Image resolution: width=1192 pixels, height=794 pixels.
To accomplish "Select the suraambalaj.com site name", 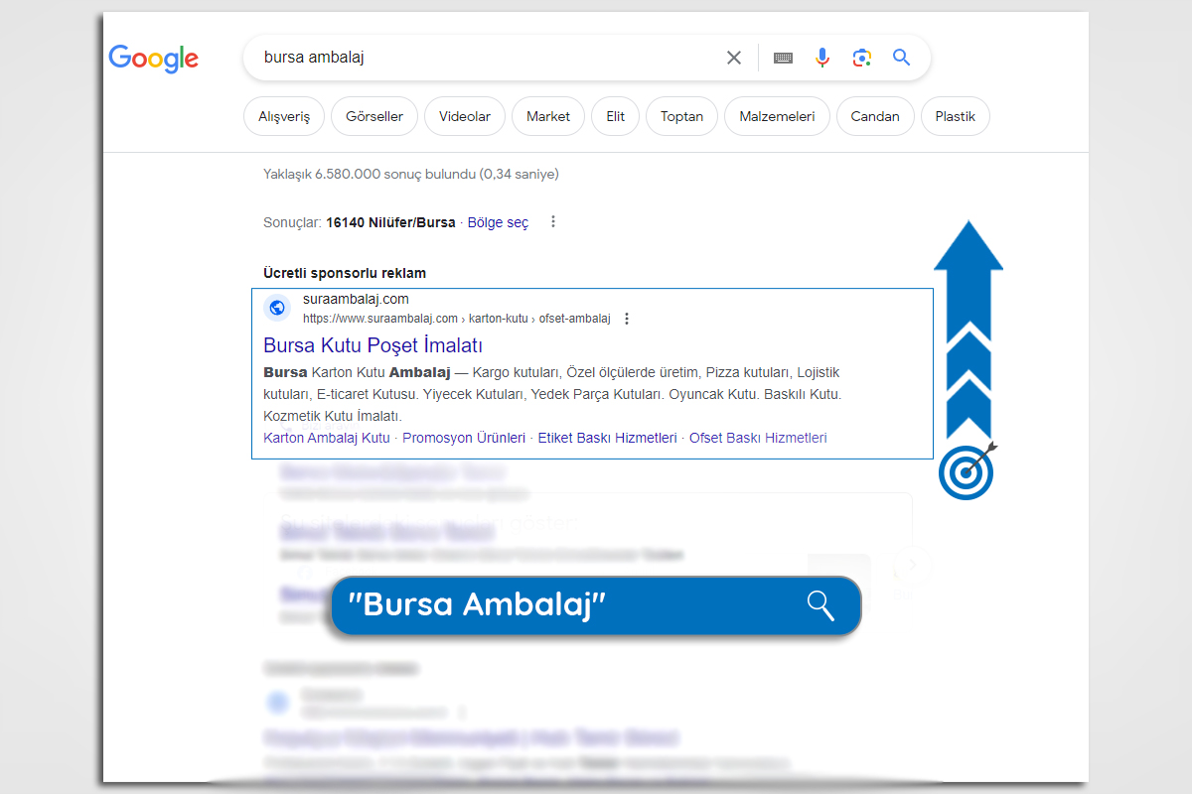I will click(x=356, y=299).
